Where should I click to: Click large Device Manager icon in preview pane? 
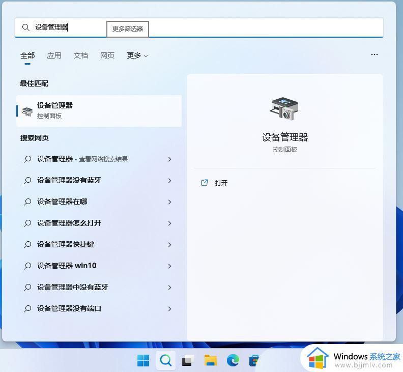pos(285,109)
